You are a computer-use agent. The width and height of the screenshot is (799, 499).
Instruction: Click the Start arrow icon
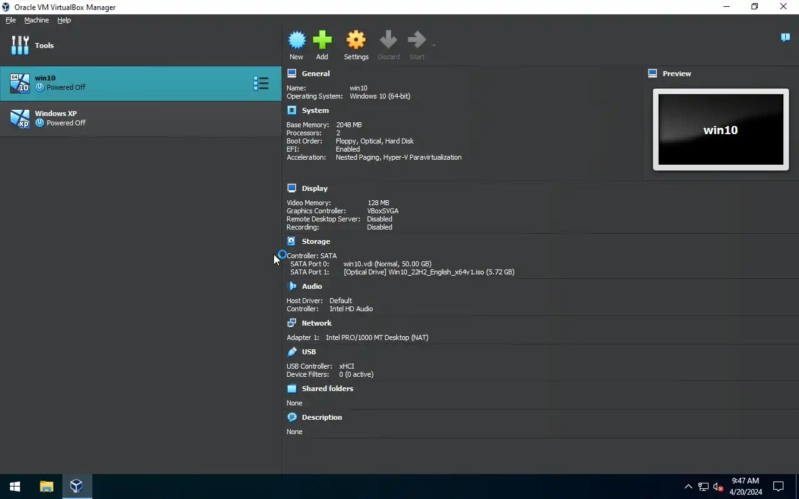(416, 40)
